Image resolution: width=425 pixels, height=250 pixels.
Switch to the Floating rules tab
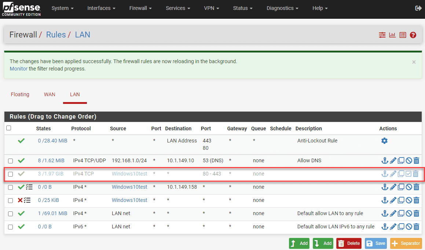(x=20, y=94)
